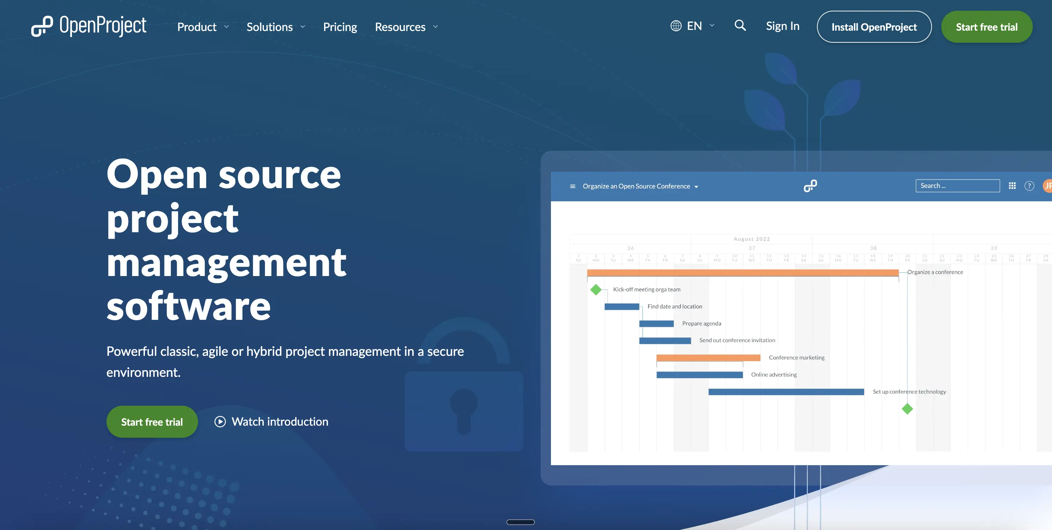Click the week 37 header in the Gantt

(752, 248)
